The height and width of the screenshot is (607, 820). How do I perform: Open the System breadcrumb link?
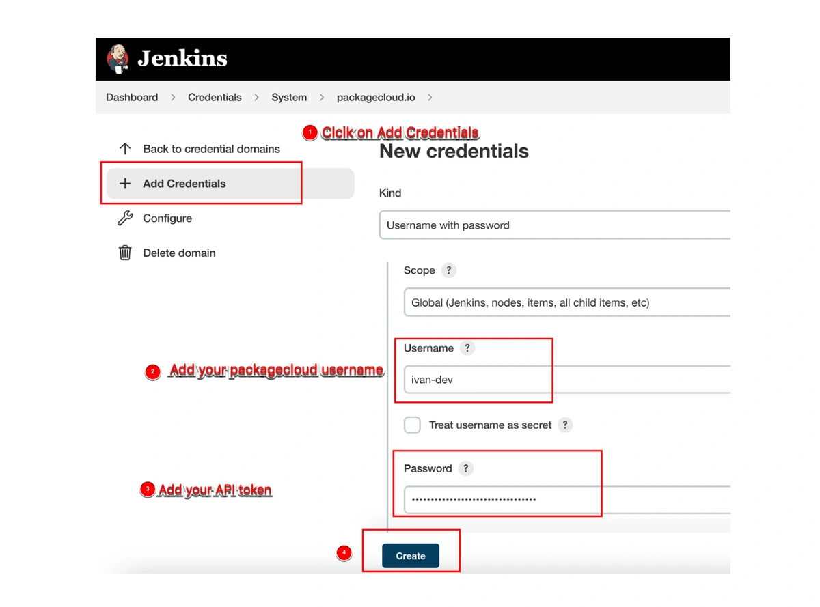tap(289, 98)
